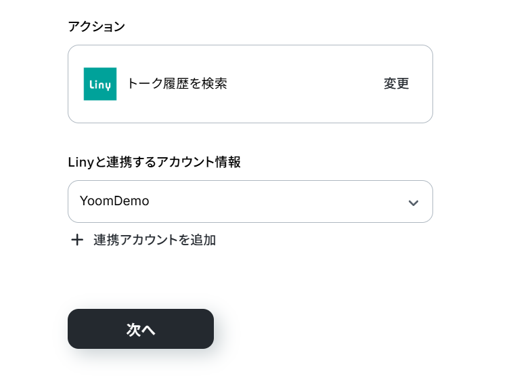
Task: Click the YoomDemo text in the field
Action: pyautogui.click(x=114, y=201)
